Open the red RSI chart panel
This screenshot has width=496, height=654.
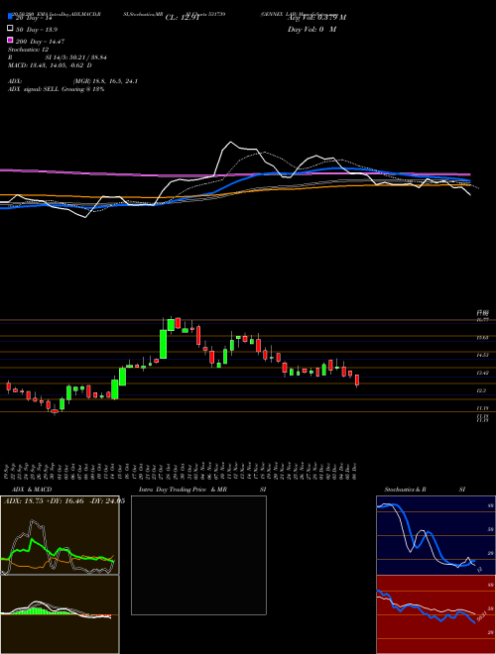coord(435,614)
